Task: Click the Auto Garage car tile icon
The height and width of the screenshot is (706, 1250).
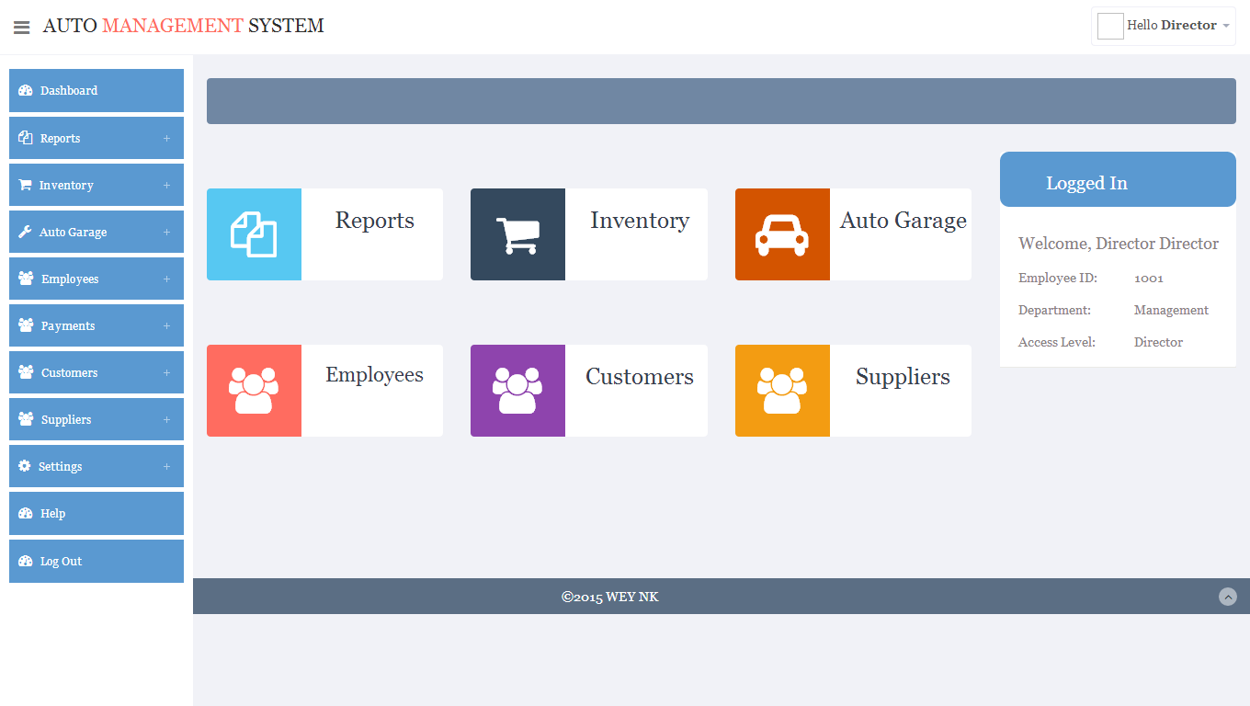Action: [781, 234]
